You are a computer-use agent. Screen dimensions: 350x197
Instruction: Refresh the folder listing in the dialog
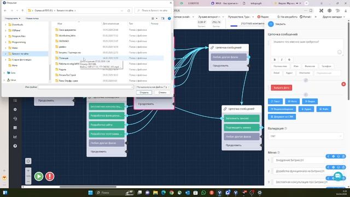click(129, 10)
